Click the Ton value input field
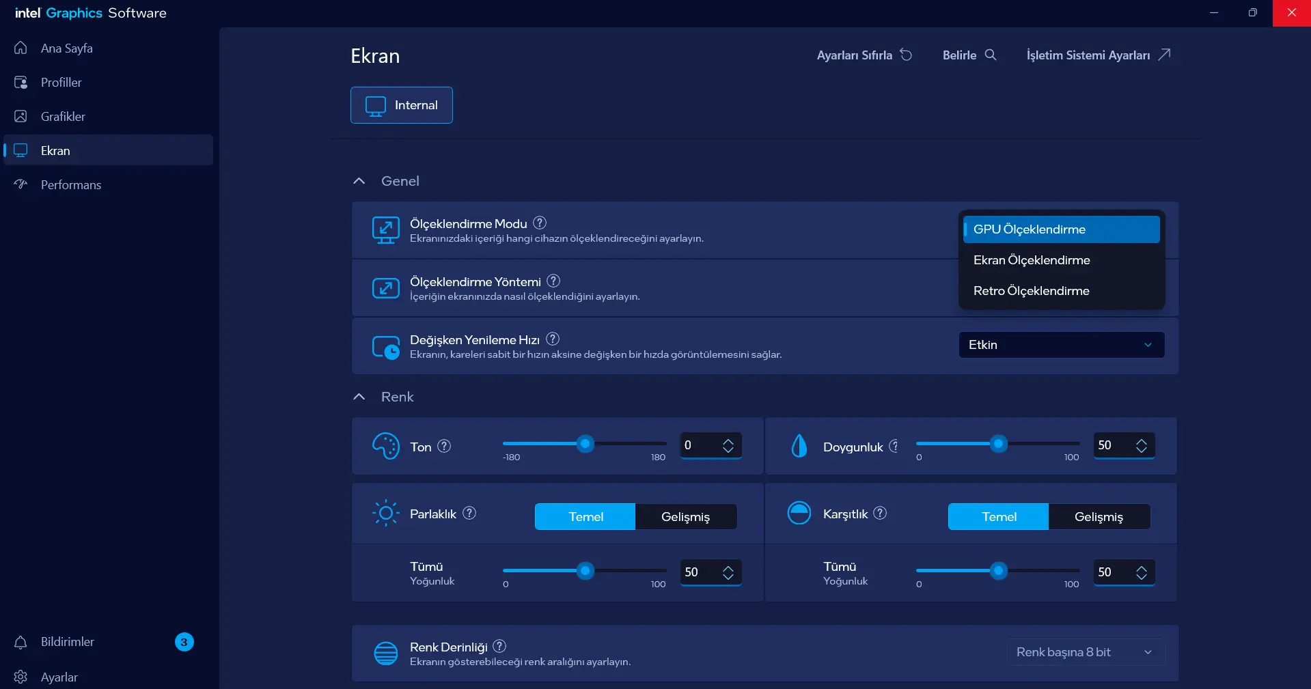 (711, 445)
